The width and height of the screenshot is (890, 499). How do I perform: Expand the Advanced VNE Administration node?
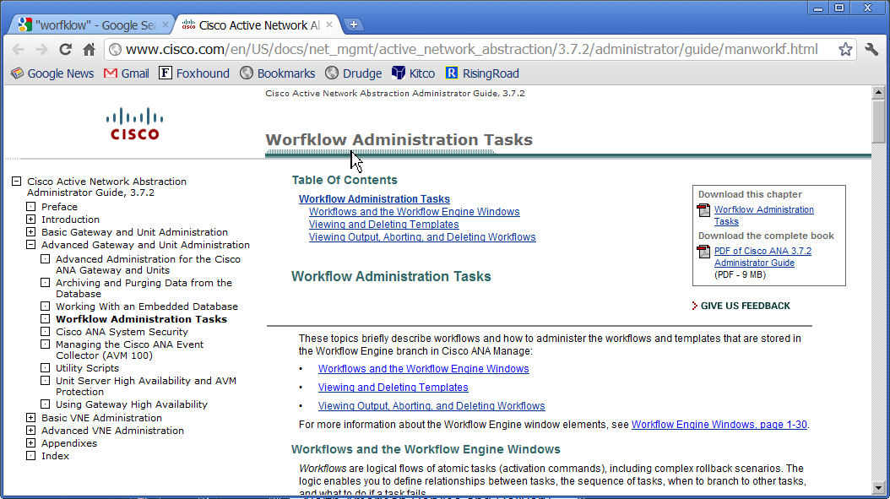(x=30, y=431)
